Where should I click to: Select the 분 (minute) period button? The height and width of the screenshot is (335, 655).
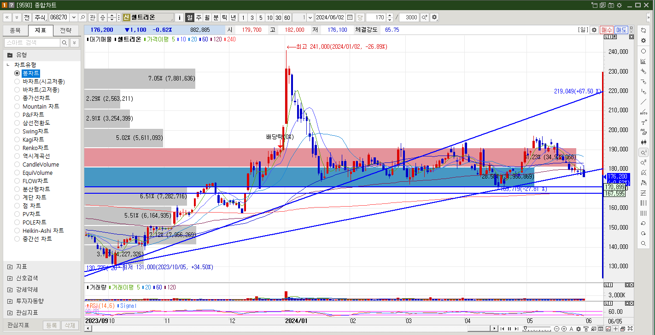[216, 17]
